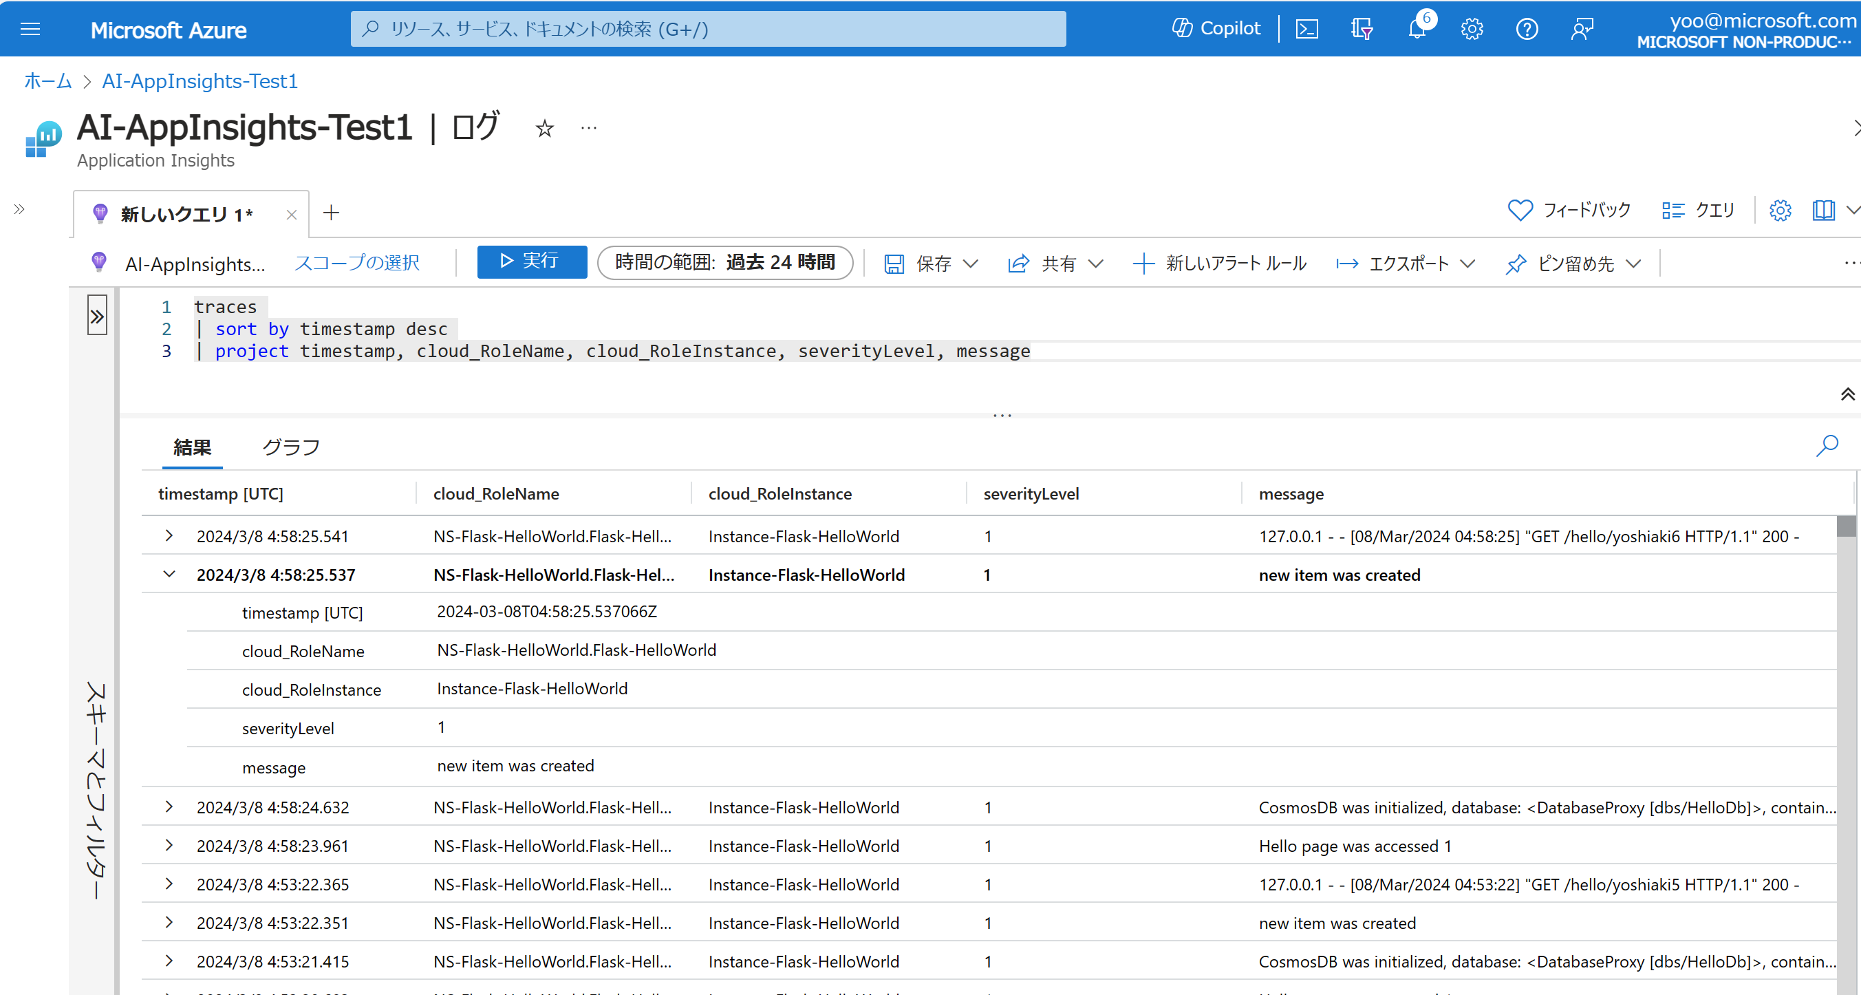The width and height of the screenshot is (1861, 995).
Task: Expand the log row timestamped 4:58:24.632
Action: pyautogui.click(x=169, y=807)
